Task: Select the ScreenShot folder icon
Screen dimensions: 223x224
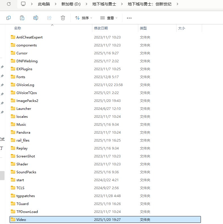Action: [x=13, y=156]
